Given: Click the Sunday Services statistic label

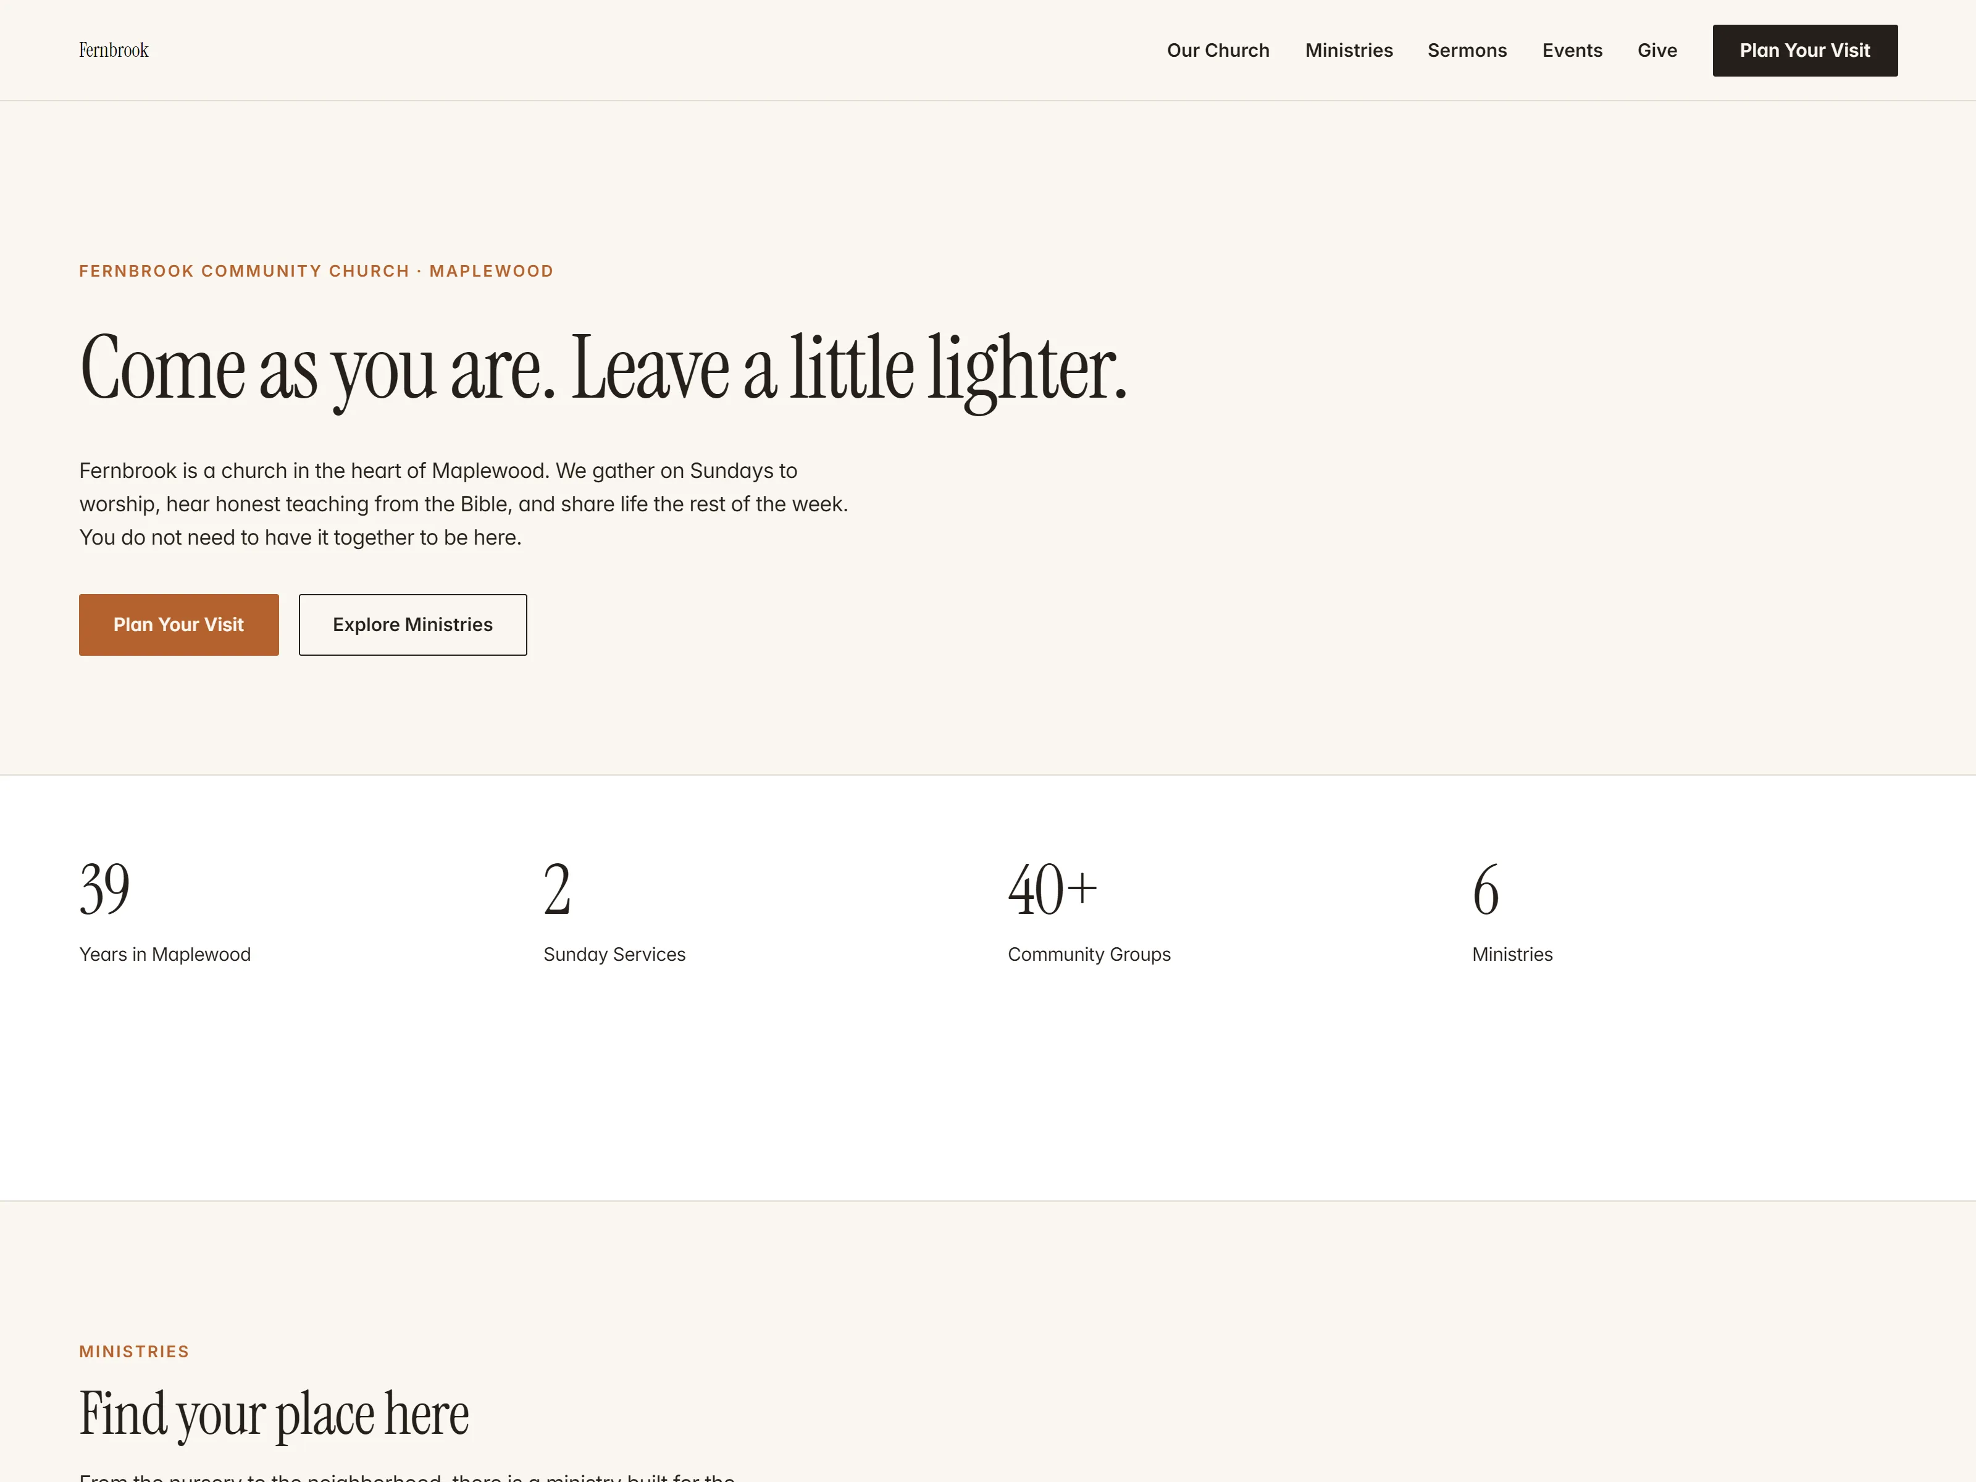Looking at the screenshot, I should [614, 954].
